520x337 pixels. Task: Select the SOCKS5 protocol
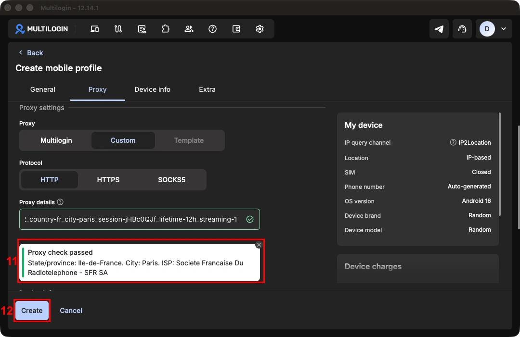tap(172, 180)
